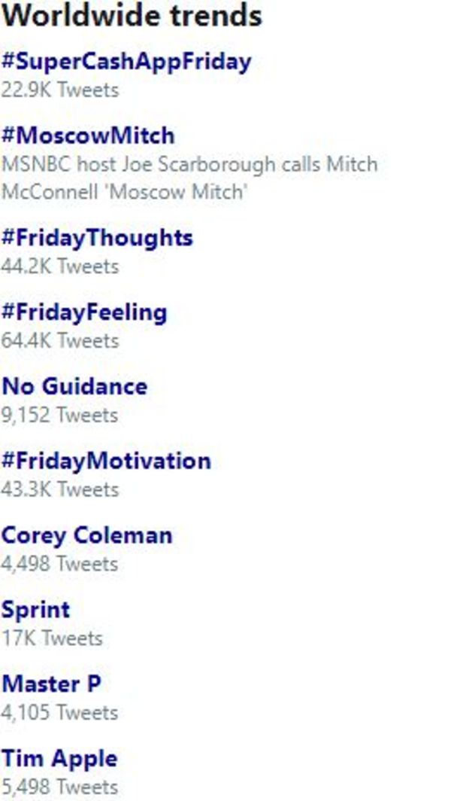The height and width of the screenshot is (801, 451).
Task: Click the 9,152 Tweets count
Action: coord(59,416)
